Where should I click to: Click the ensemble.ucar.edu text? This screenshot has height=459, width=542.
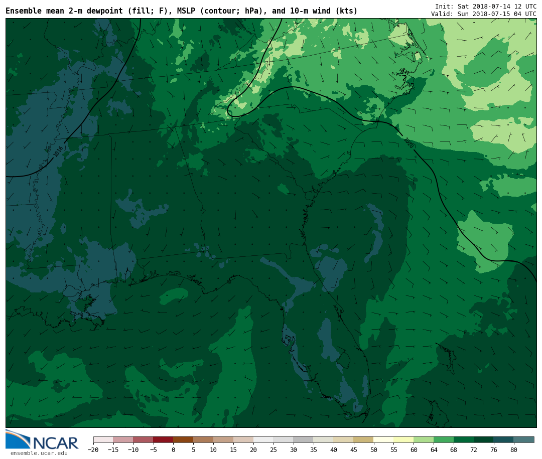39,453
